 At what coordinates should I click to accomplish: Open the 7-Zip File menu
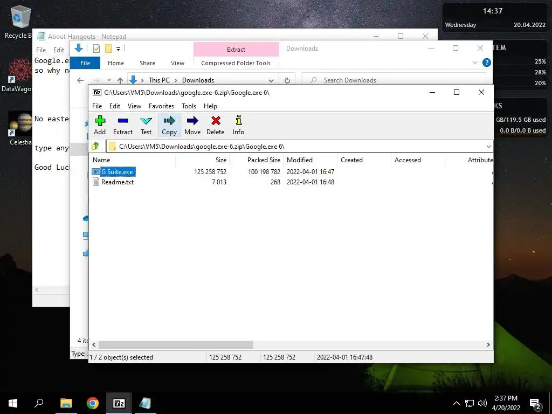[97, 106]
